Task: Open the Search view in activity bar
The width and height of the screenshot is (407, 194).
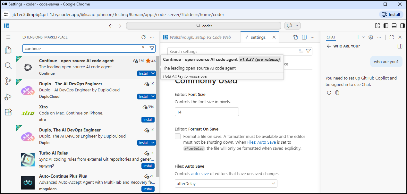Action: click(8, 66)
